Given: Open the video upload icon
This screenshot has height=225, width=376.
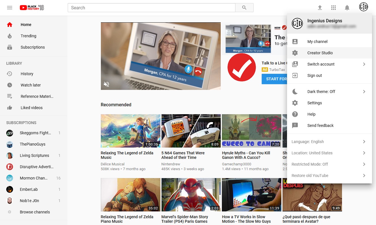Looking at the screenshot, I should pyautogui.click(x=320, y=8).
